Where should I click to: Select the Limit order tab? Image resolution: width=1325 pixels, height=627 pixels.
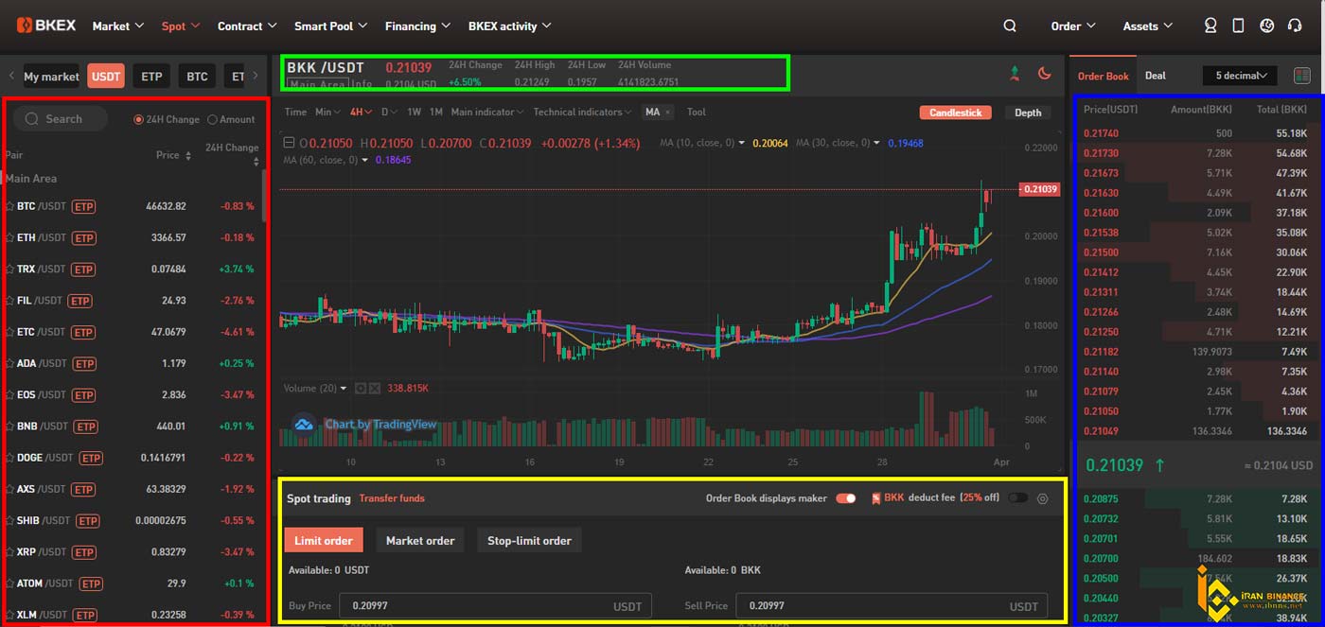[324, 541]
